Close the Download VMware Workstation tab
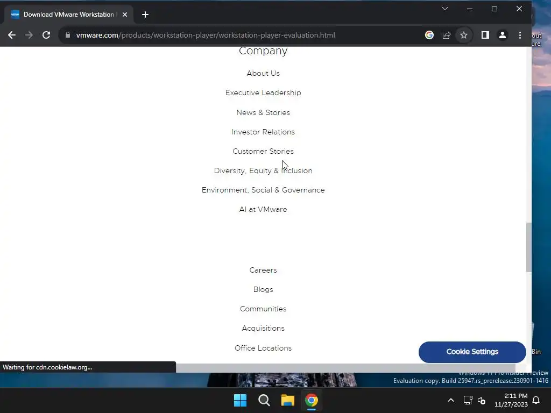The height and width of the screenshot is (413, 551). click(x=125, y=15)
